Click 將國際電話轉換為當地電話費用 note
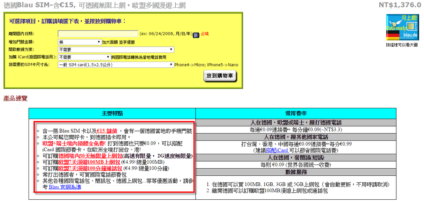Screen dimensions: 424x203 pyautogui.click(x=138, y=57)
